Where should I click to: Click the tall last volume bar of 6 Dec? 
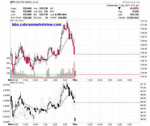point(74,70)
